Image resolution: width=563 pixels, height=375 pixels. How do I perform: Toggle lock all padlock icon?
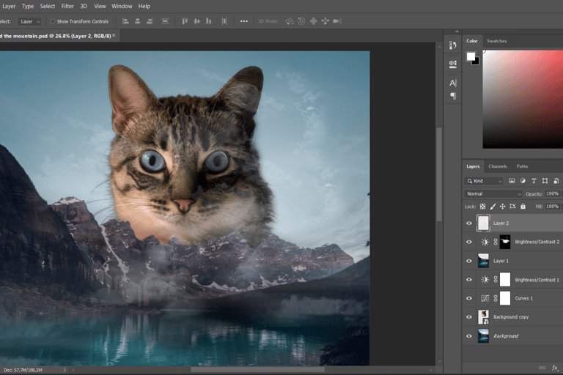[523, 207]
